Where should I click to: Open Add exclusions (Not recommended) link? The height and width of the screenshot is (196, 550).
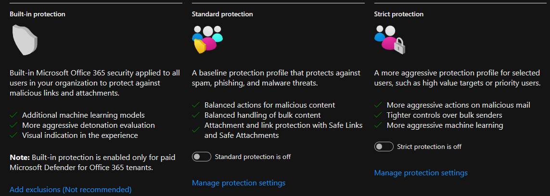click(71, 190)
